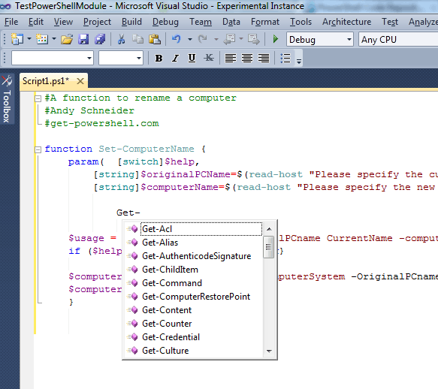The width and height of the screenshot is (438, 389).
Task: Click the IntelliSense list scrollbar thumb
Action: click(269, 247)
